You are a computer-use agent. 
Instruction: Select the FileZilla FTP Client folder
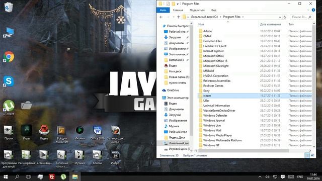point(215,46)
